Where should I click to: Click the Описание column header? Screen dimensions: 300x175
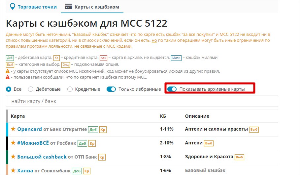coord(197,116)
